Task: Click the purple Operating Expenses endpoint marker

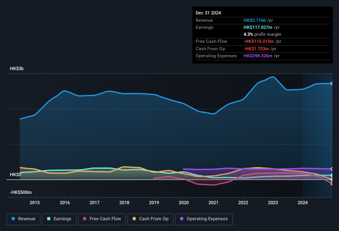Action: 332,169
